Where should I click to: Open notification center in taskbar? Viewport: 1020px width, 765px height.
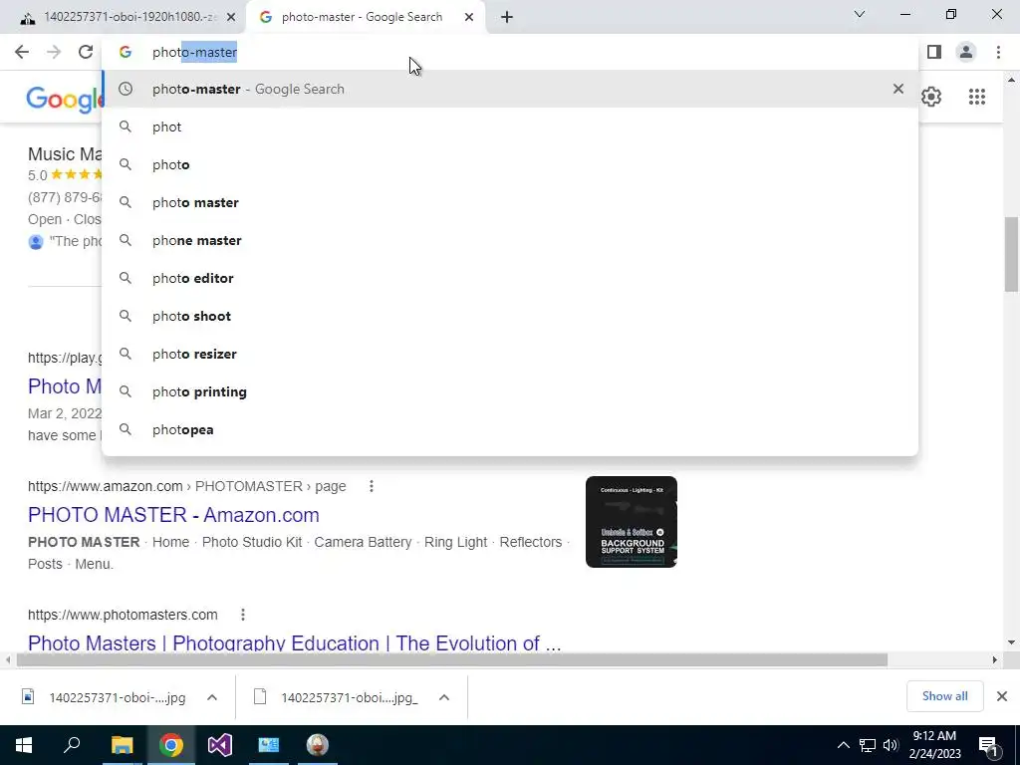click(x=987, y=746)
